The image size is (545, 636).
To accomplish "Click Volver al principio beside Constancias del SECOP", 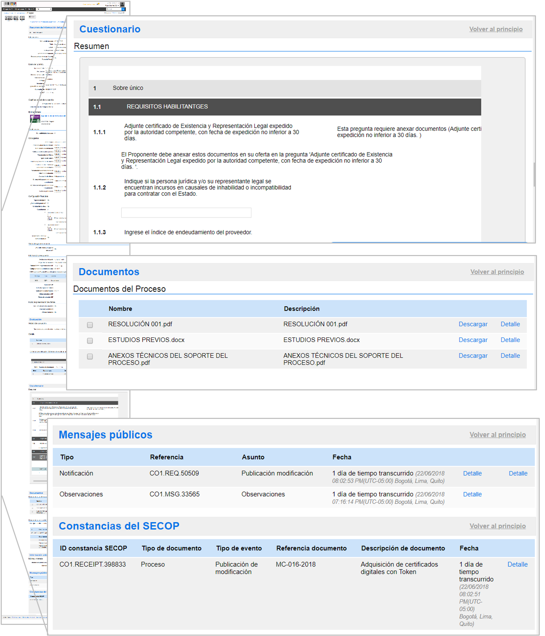I will 497,526.
